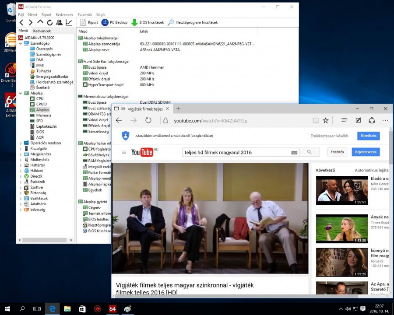The height and width of the screenshot is (315, 394).
Task: Click the YouTube search magnifier button
Action: click(310, 152)
